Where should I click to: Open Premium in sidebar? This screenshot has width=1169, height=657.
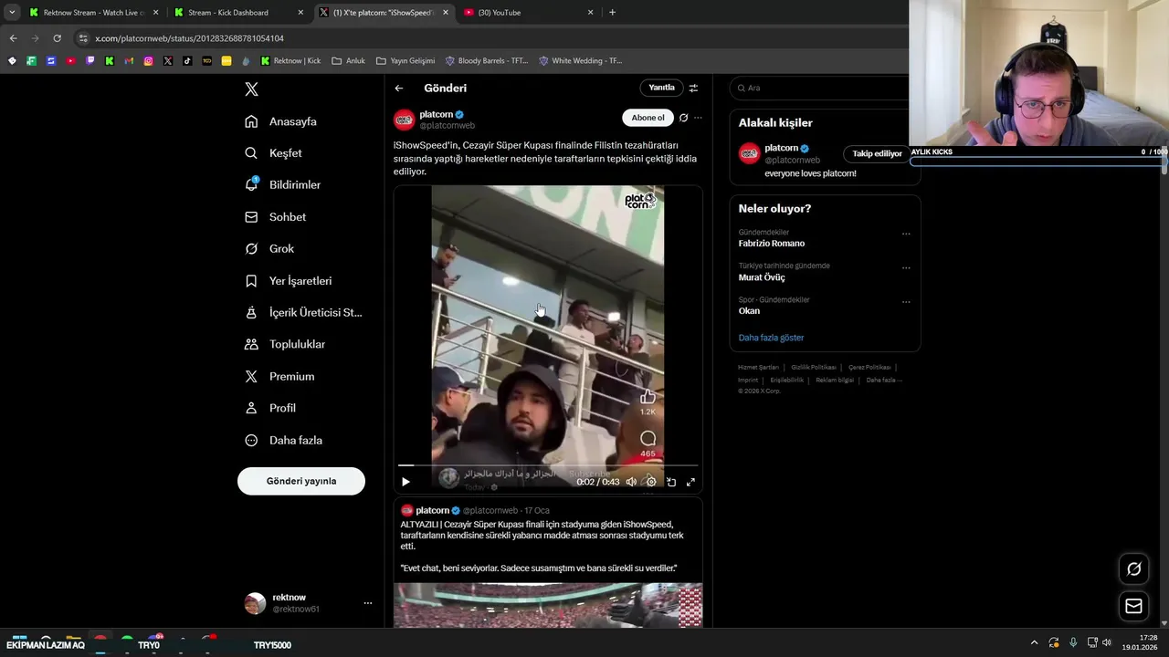(x=280, y=376)
